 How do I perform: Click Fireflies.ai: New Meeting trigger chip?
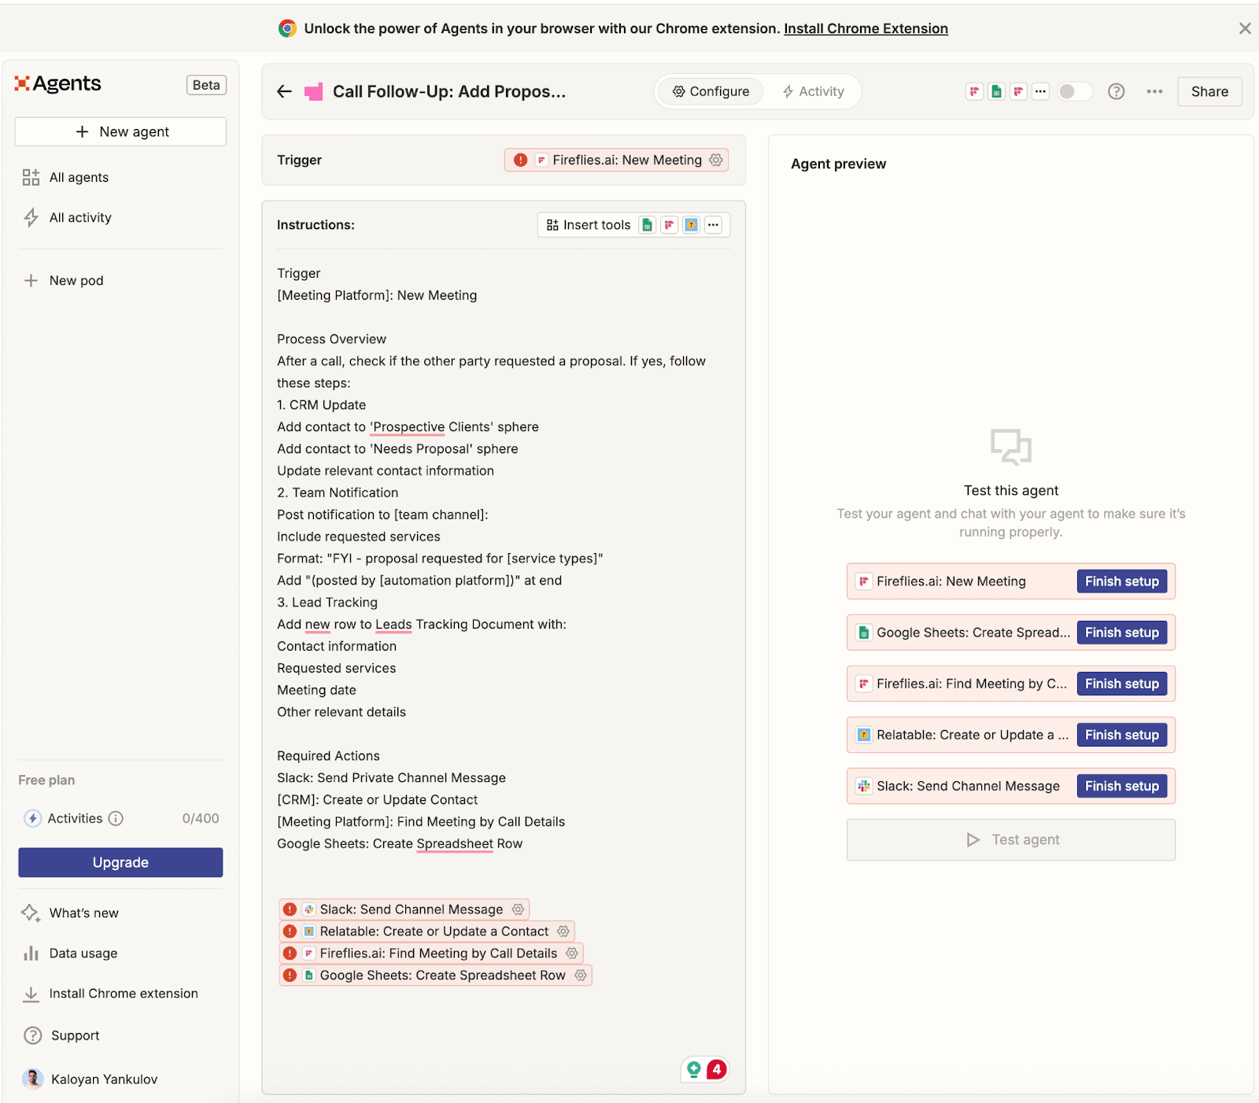point(616,160)
